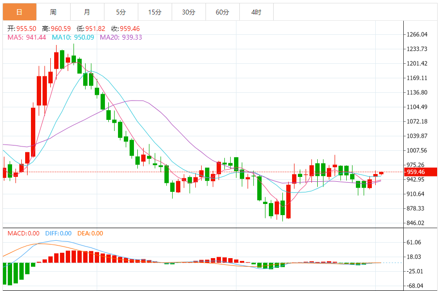Click the 1169.11 price axis label
441x291 pixels.
click(417, 78)
